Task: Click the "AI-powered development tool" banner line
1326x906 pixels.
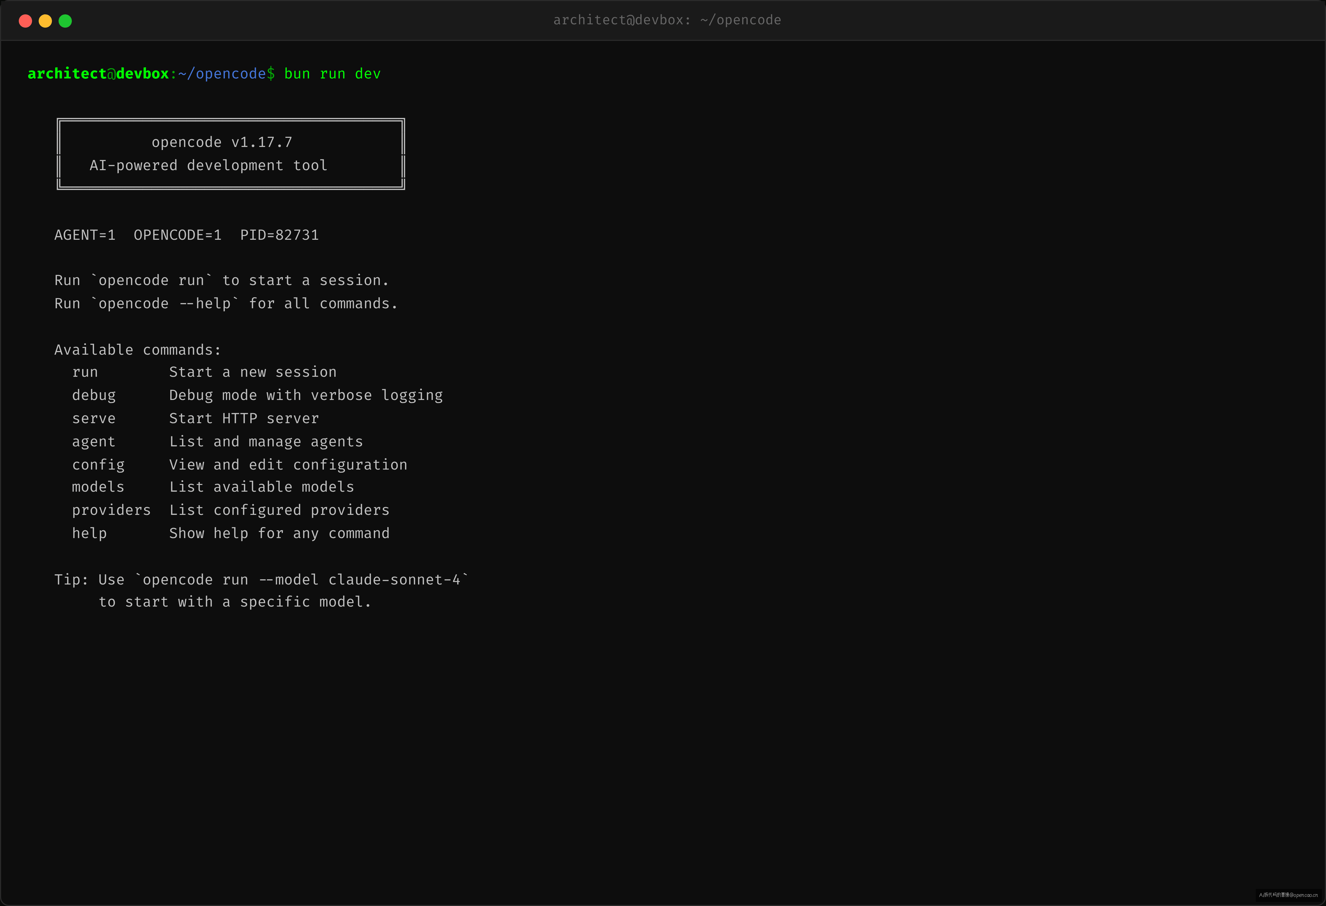Action: 208,165
